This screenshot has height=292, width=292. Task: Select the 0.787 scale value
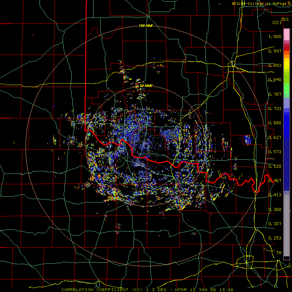coord(275,94)
